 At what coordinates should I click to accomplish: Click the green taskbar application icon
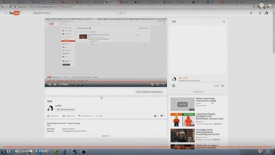(57, 152)
